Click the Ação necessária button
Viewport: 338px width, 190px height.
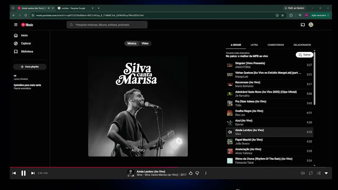[x=320, y=15]
